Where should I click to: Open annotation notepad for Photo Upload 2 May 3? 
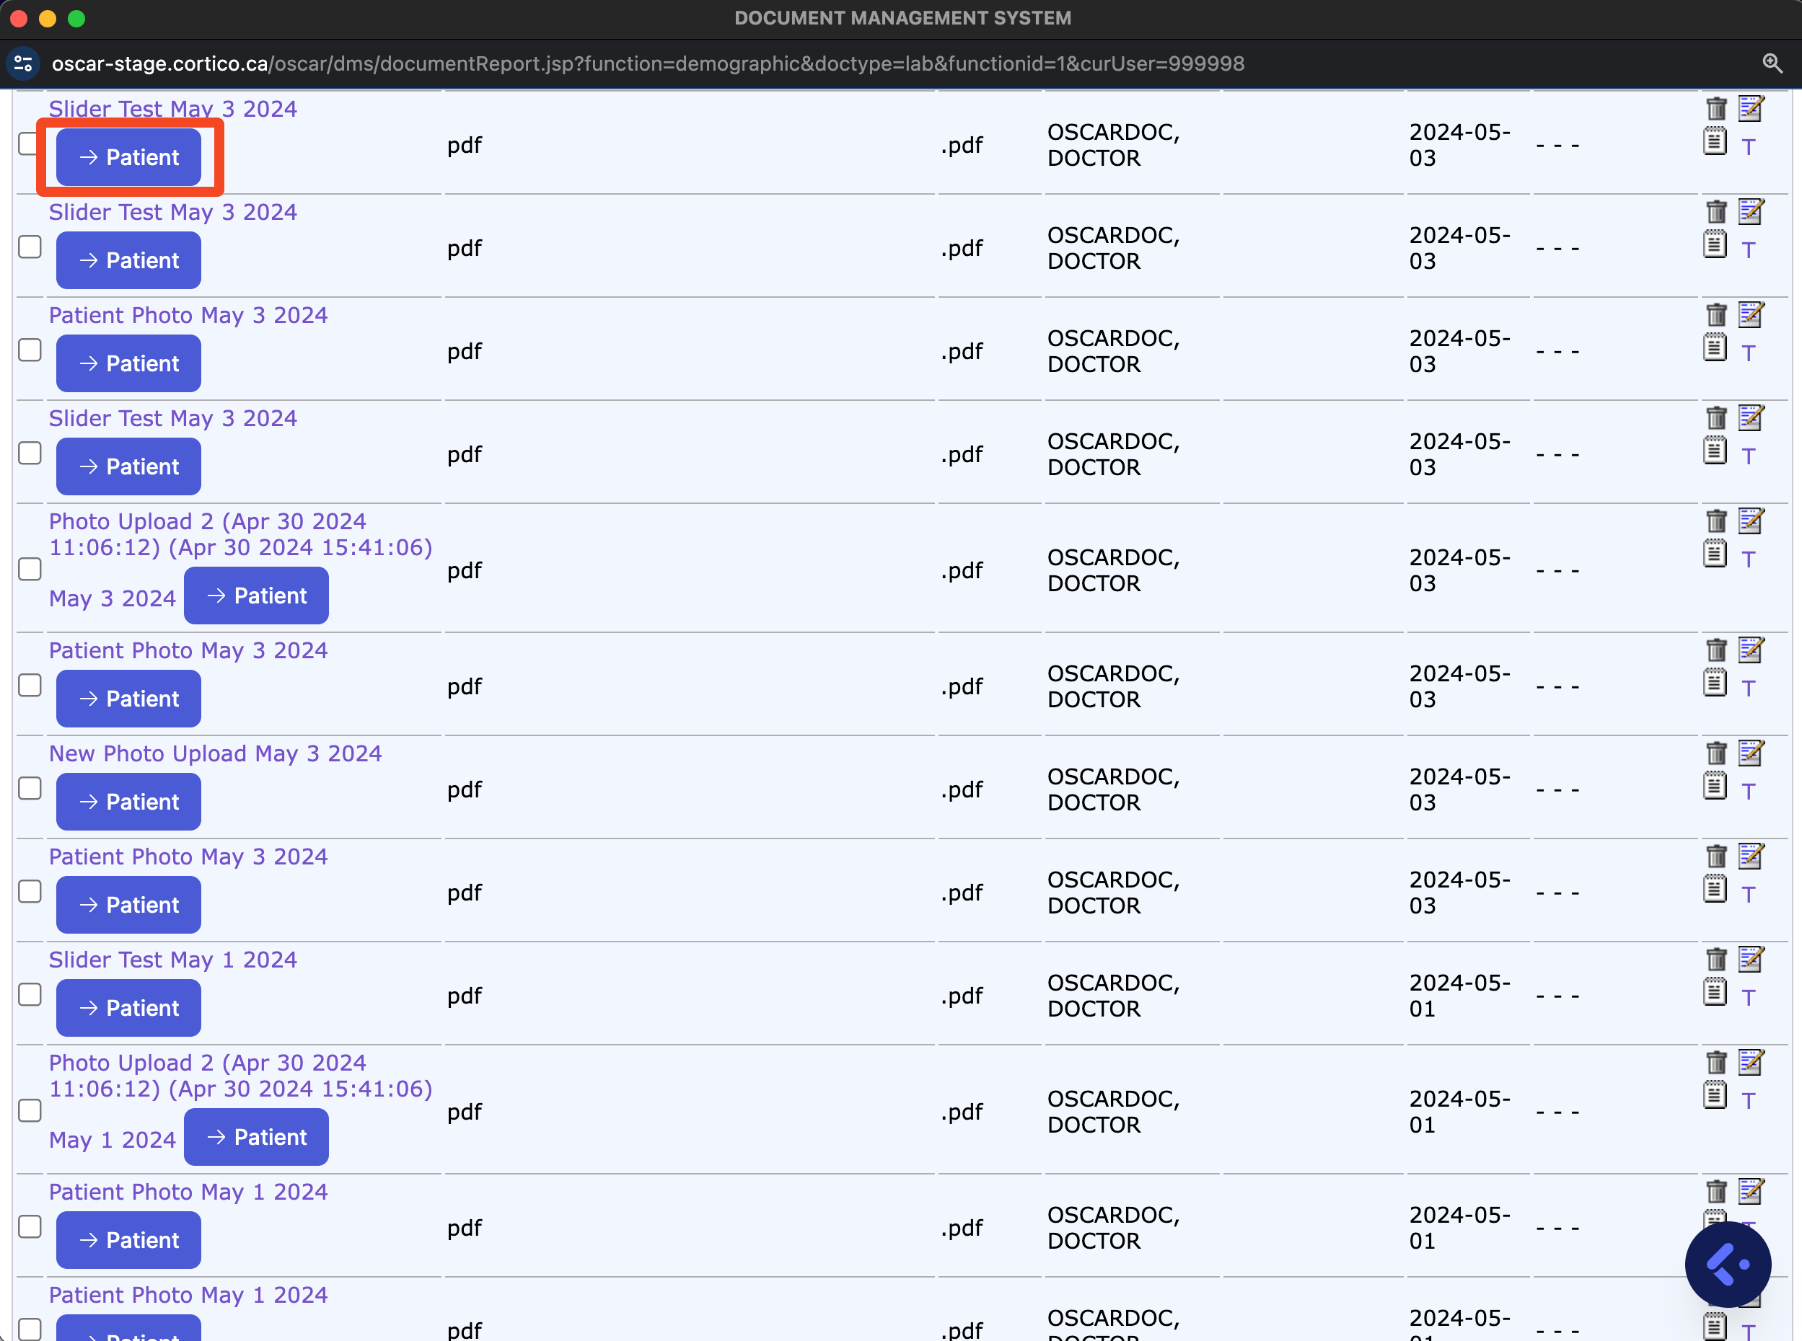1714,554
